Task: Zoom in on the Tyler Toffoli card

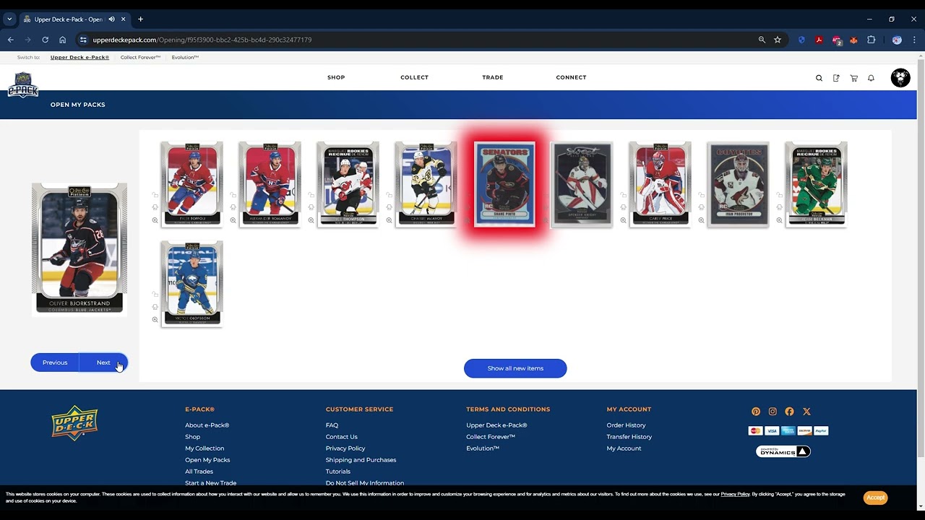Action: (x=155, y=220)
